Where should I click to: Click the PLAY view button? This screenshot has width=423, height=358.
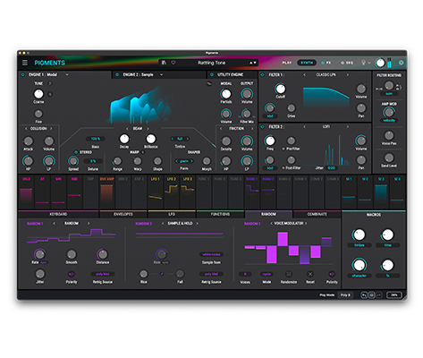click(x=287, y=63)
